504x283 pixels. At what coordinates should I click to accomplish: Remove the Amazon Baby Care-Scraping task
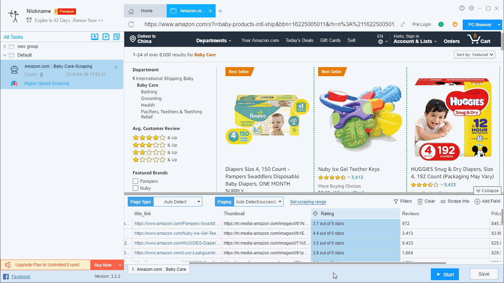point(116,67)
